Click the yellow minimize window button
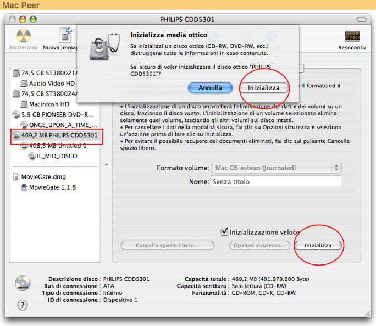The height and width of the screenshot is (326, 376). pyautogui.click(x=23, y=19)
